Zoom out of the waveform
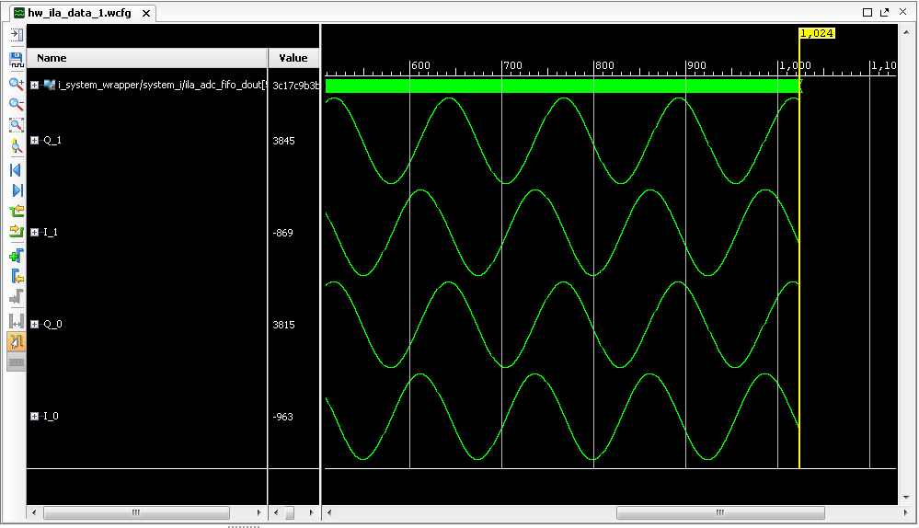The image size is (919, 528). click(x=17, y=104)
